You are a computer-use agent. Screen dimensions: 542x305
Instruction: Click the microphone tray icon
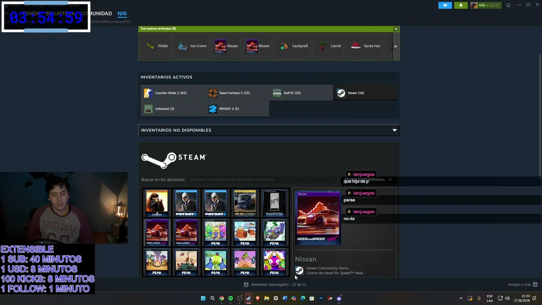(479, 298)
